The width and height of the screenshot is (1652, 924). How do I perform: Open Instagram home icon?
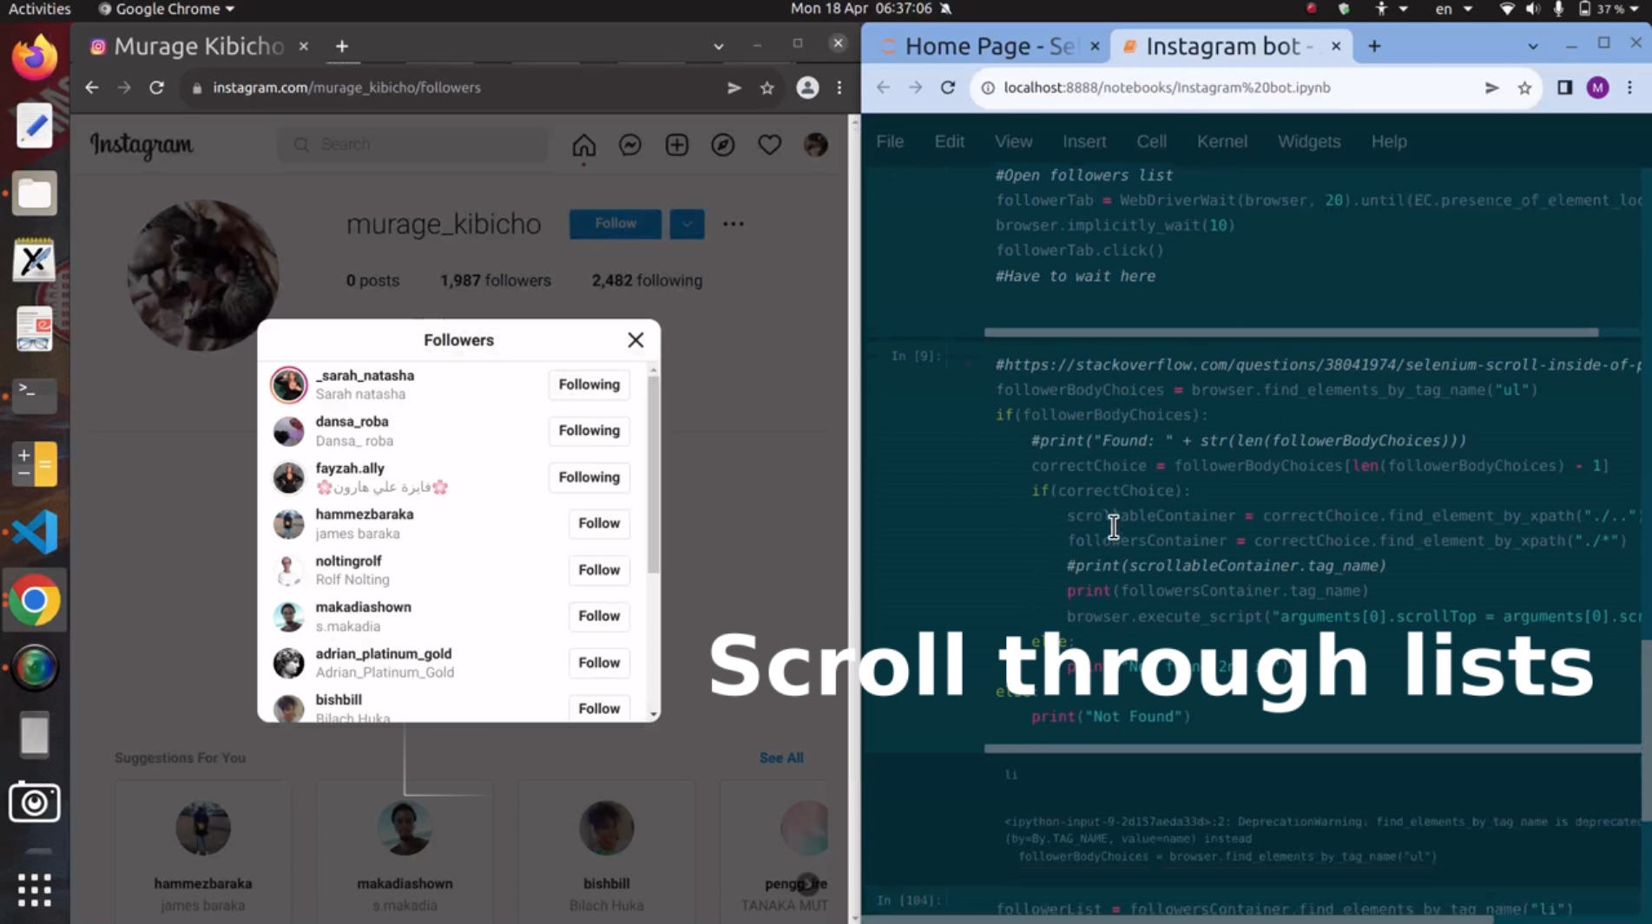click(x=583, y=145)
